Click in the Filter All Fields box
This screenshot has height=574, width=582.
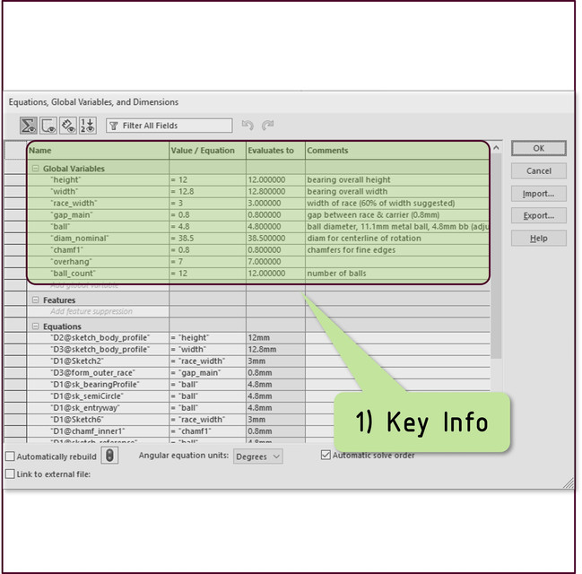click(x=175, y=126)
